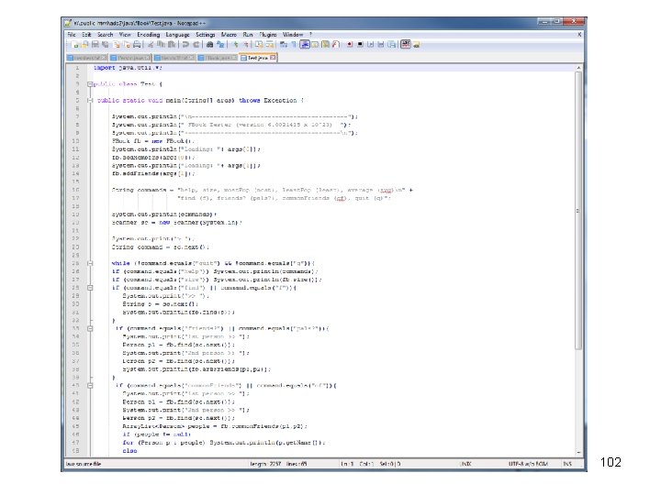Create a new file with the New toolbar icon
This screenshot has height=495, width=661.
pyautogui.click(x=74, y=44)
